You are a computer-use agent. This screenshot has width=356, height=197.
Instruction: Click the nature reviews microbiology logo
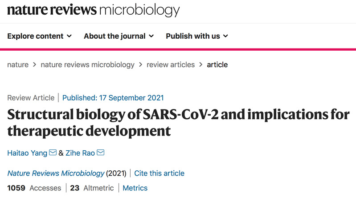click(x=93, y=10)
